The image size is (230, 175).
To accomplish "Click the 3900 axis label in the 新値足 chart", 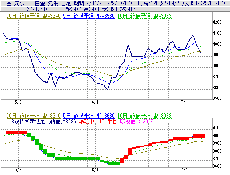I will coord(217,143).
